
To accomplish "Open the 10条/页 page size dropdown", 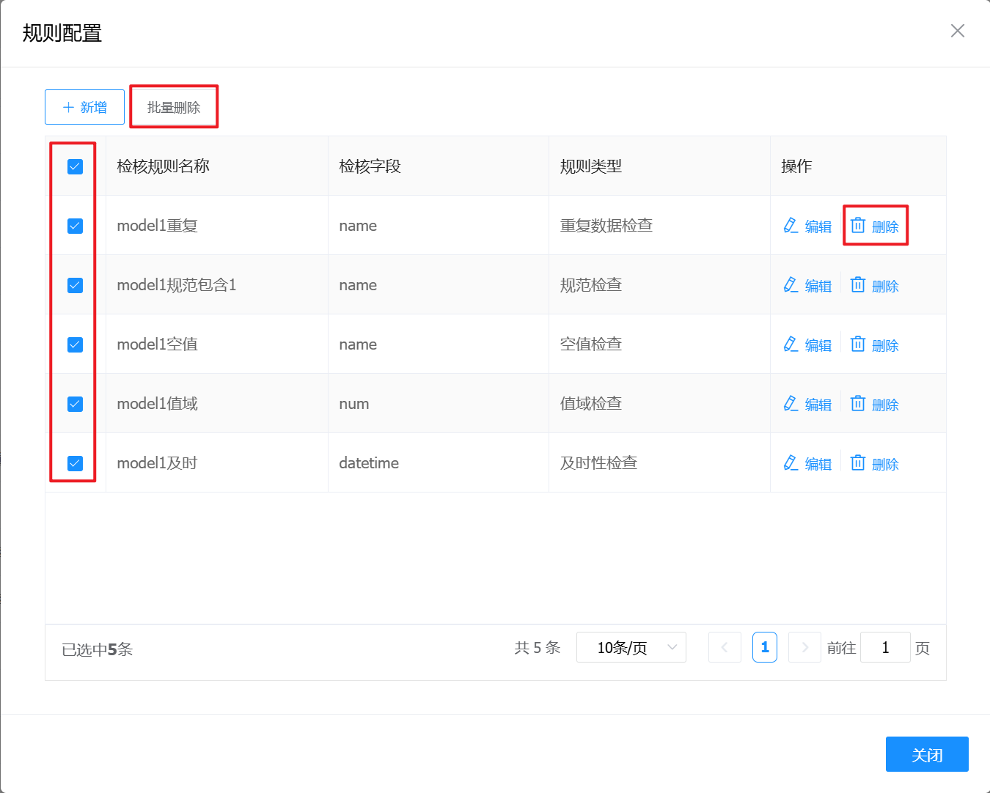I will pos(631,647).
